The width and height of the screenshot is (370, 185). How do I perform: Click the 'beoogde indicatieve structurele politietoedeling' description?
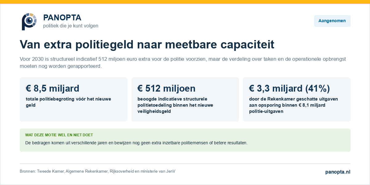tap(175, 105)
